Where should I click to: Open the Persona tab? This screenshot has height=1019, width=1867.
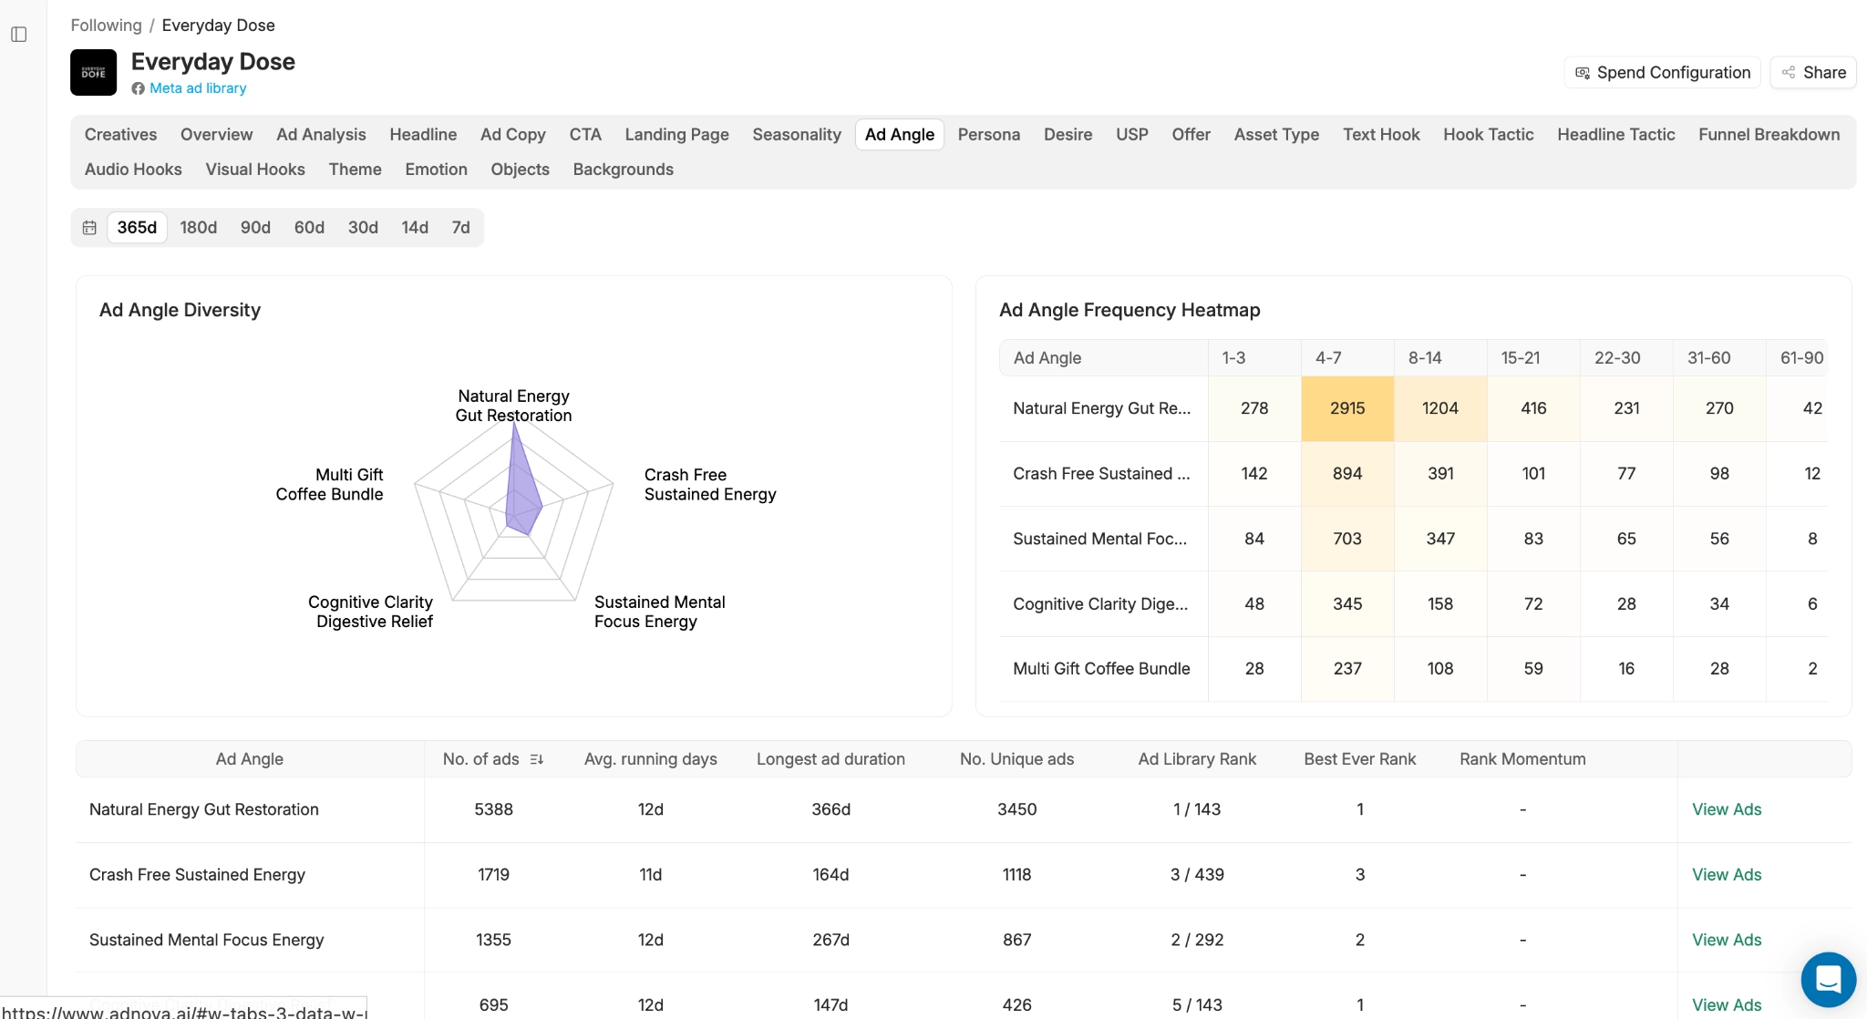click(989, 135)
